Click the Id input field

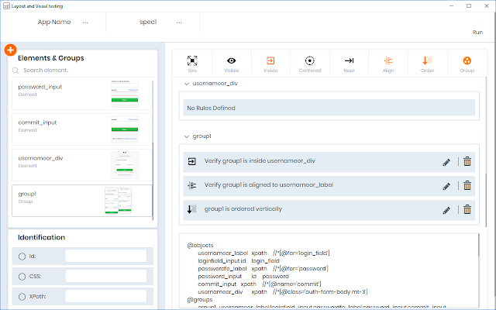click(106, 256)
